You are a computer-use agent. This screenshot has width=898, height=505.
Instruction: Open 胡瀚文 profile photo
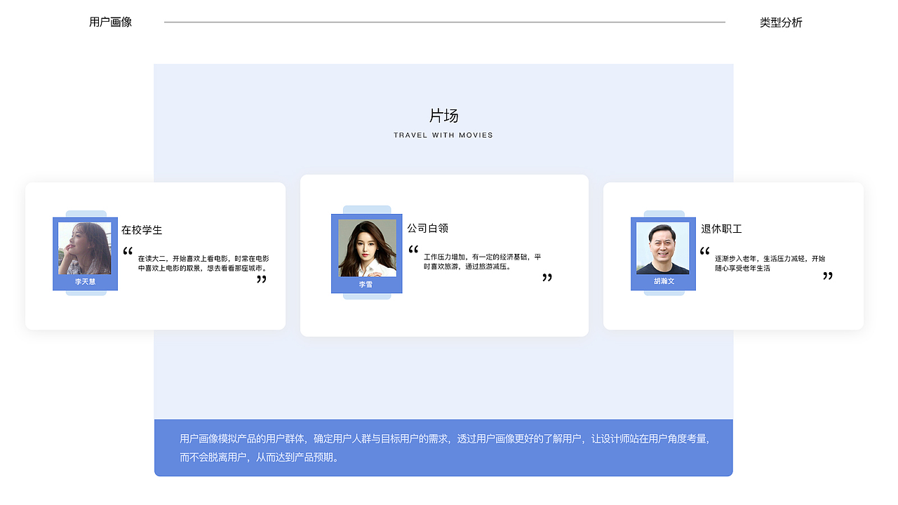pos(663,248)
